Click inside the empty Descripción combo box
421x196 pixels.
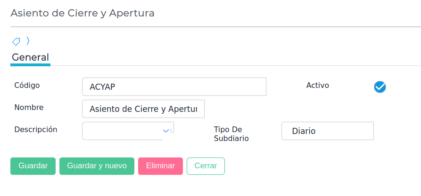point(122,131)
